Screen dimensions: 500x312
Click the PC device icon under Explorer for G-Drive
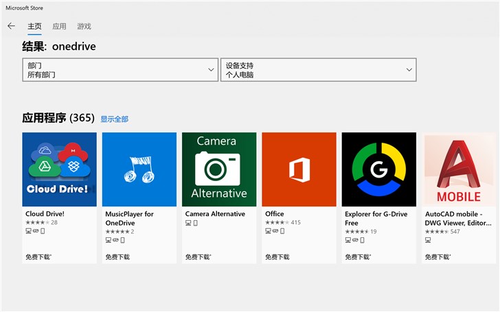click(x=348, y=241)
